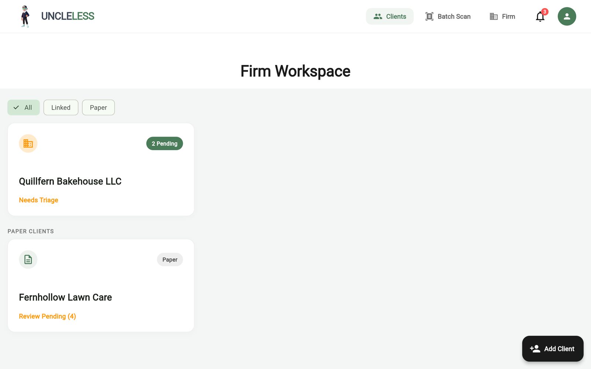Filter by Linked clients
The height and width of the screenshot is (369, 591).
point(61,107)
